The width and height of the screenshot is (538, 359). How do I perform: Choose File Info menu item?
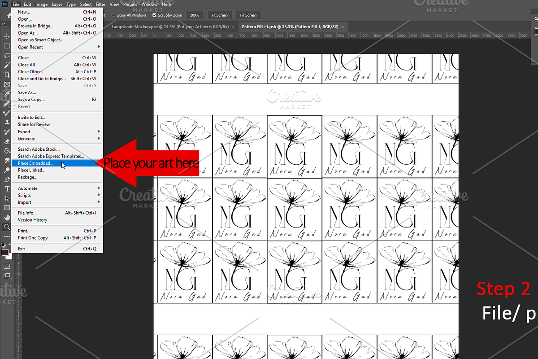[57, 213]
